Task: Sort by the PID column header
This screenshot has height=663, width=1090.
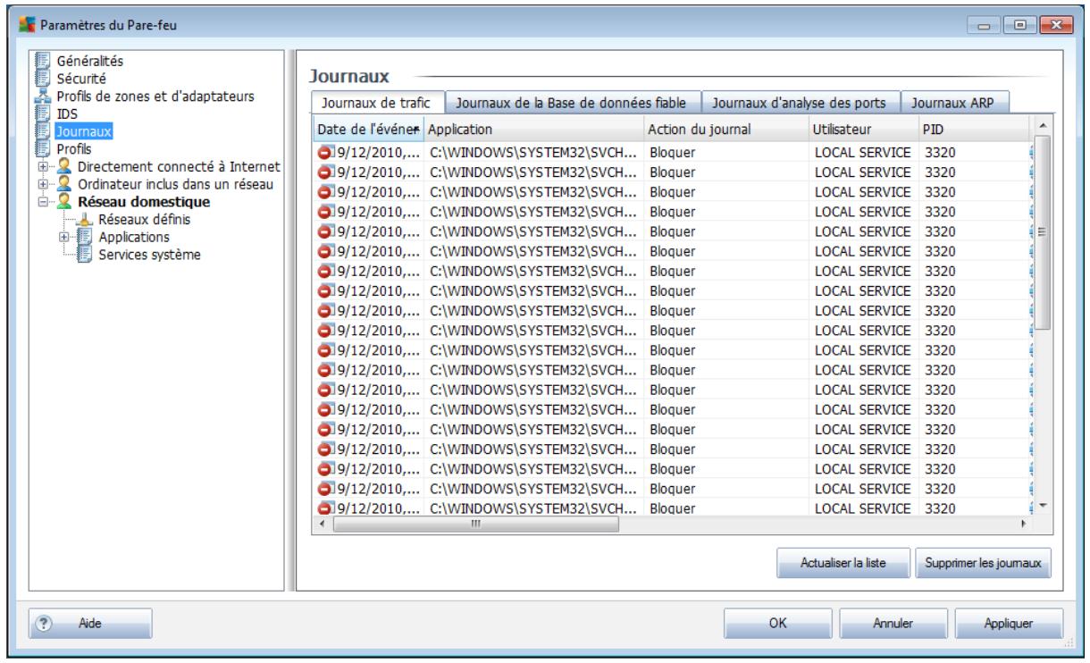Action: tap(974, 130)
